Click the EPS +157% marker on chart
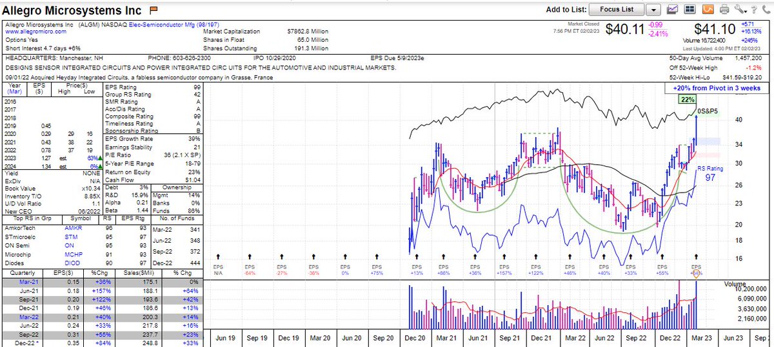 [503, 270]
